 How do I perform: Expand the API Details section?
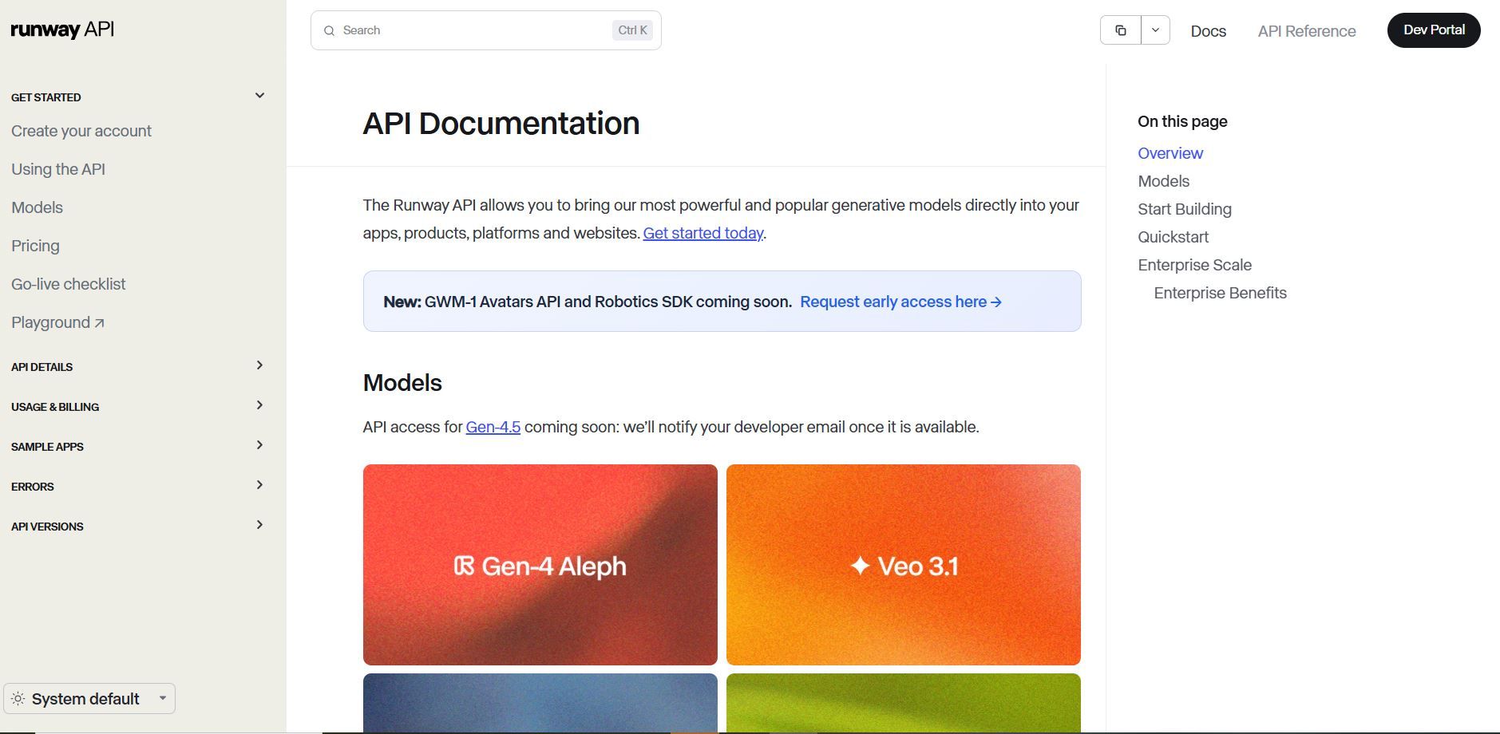(x=259, y=365)
